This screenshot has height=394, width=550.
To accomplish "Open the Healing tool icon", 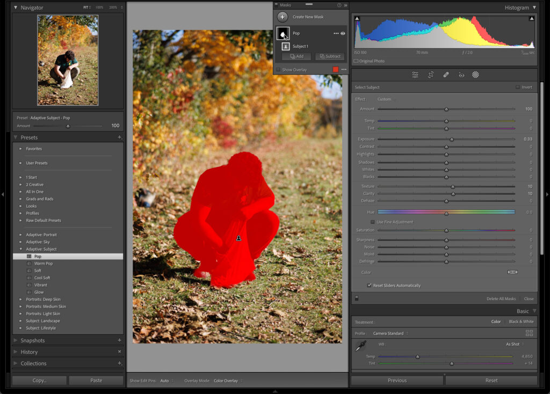I will 446,75.
